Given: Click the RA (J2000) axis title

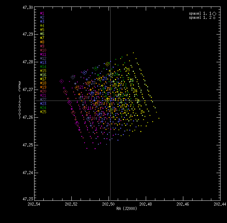Looking at the screenshot, I should 127,209.
